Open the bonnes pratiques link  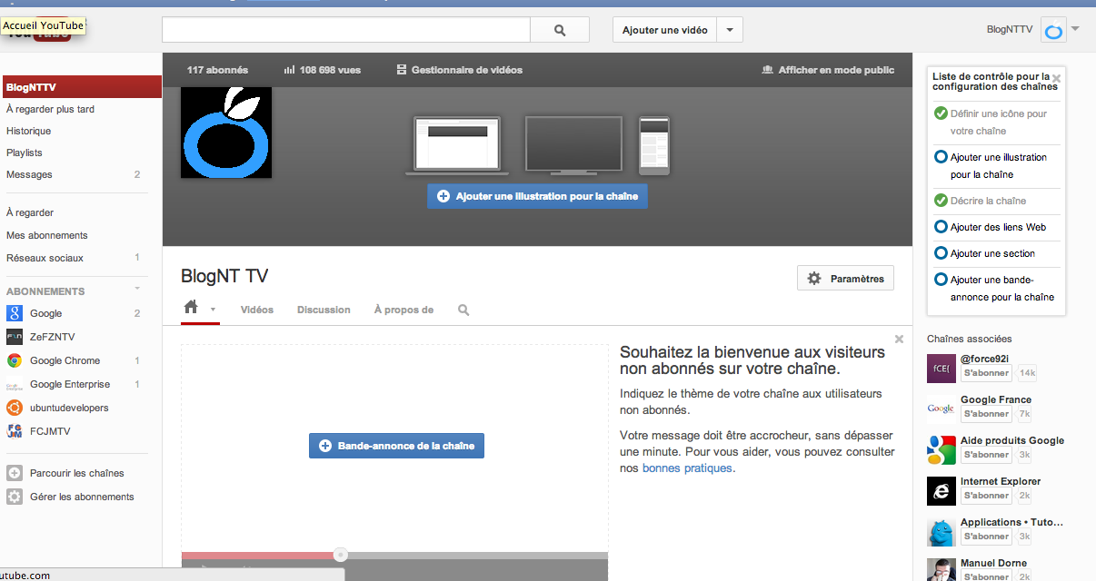(687, 468)
